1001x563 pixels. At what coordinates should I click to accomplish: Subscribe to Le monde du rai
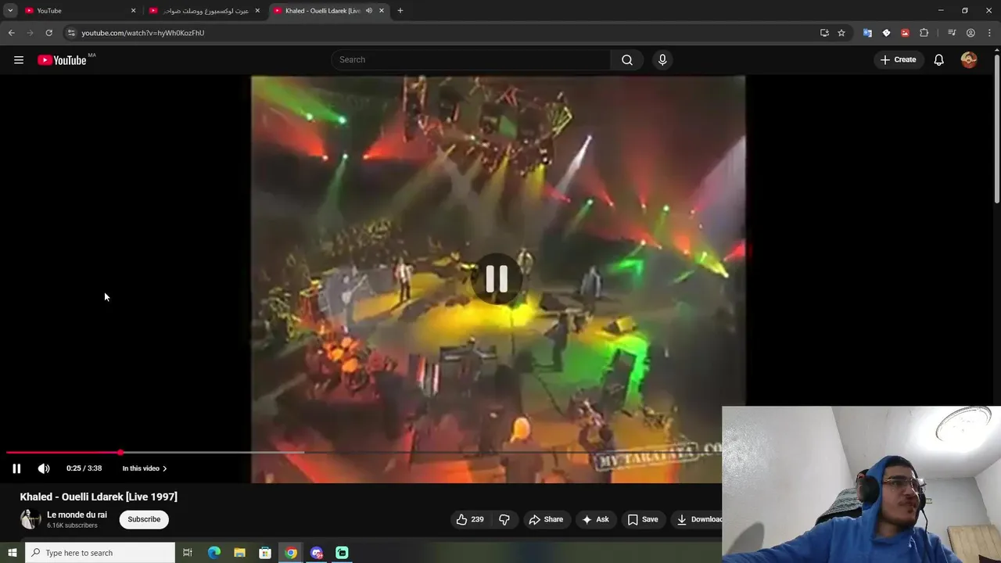point(144,519)
